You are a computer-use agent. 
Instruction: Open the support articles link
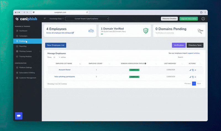click(194, 53)
